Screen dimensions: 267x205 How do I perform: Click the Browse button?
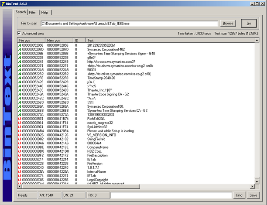coord(228,23)
